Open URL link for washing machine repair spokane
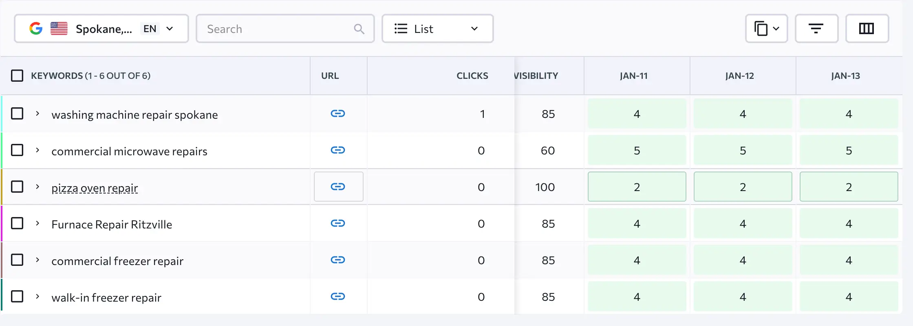 [x=337, y=114]
